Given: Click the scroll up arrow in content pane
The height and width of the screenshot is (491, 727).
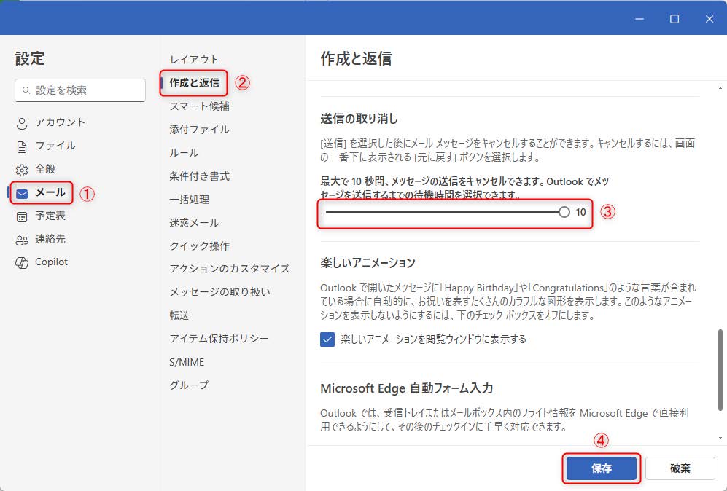Looking at the screenshot, I should [720, 87].
